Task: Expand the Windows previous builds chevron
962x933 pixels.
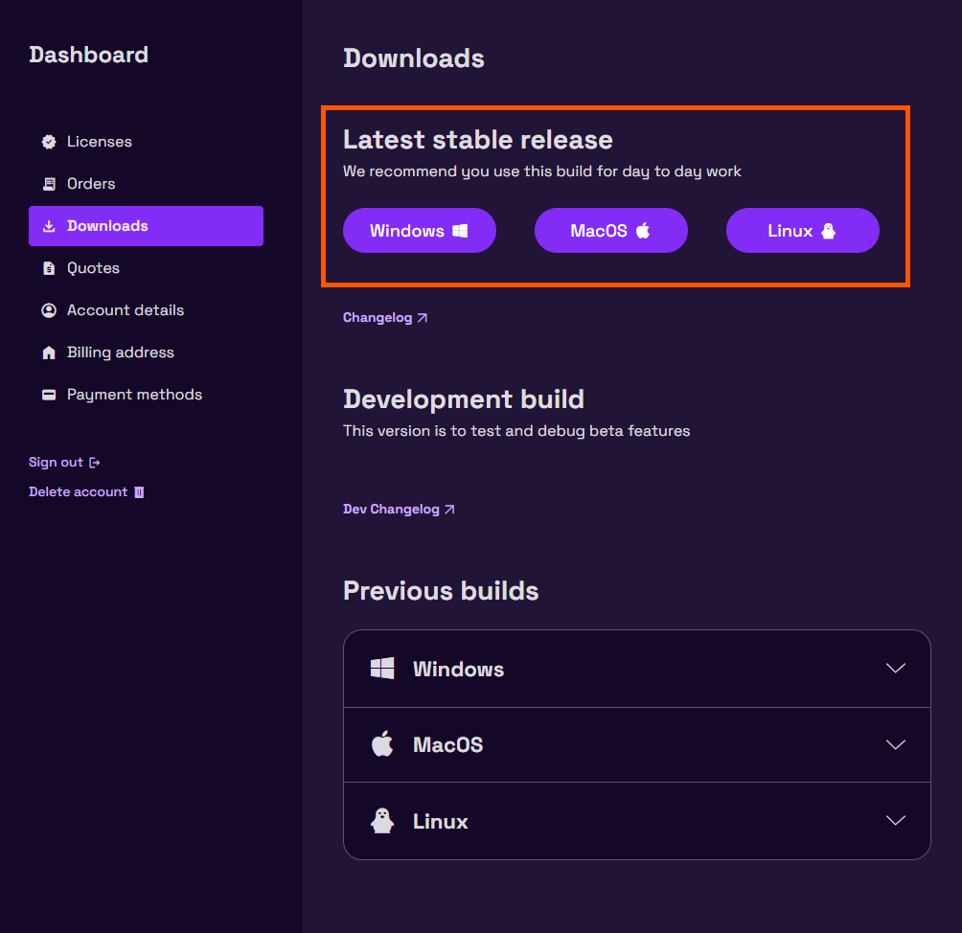Action: pos(896,668)
